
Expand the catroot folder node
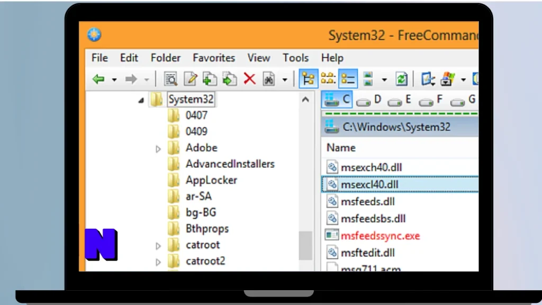(158, 246)
